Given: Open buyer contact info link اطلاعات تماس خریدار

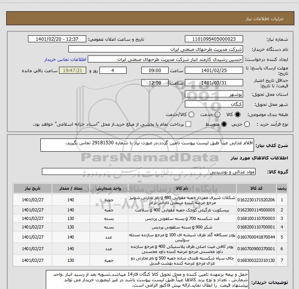Looking at the screenshot, I should pos(65,59).
